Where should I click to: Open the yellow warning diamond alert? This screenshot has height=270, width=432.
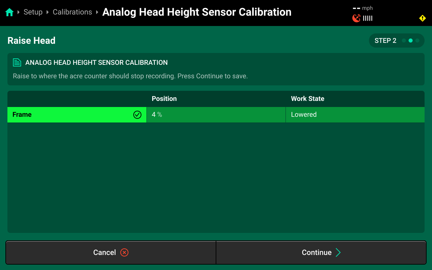click(422, 18)
